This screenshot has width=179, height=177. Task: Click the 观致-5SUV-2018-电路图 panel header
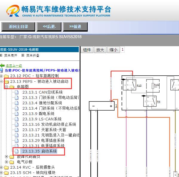(39, 49)
